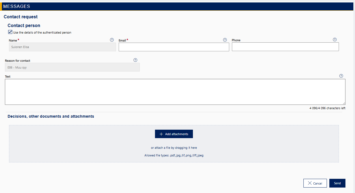355x193 pixels.
Task: Click the X icon in Cancel button
Action: point(310,183)
